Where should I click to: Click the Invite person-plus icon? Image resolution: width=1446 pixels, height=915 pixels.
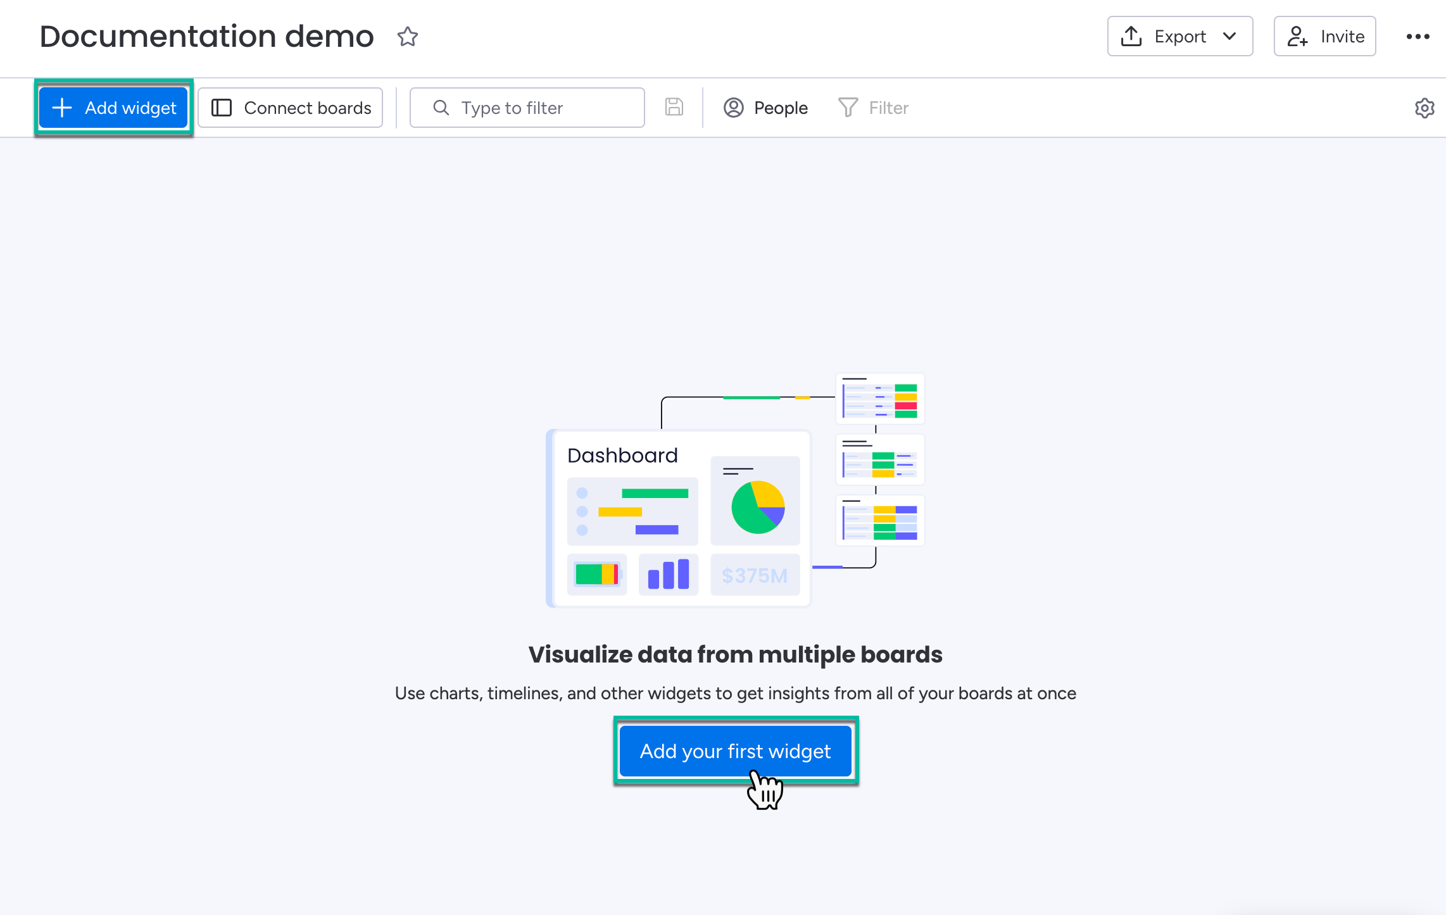pyautogui.click(x=1297, y=37)
